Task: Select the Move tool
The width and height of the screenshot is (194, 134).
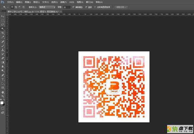Action: coord(3,16)
